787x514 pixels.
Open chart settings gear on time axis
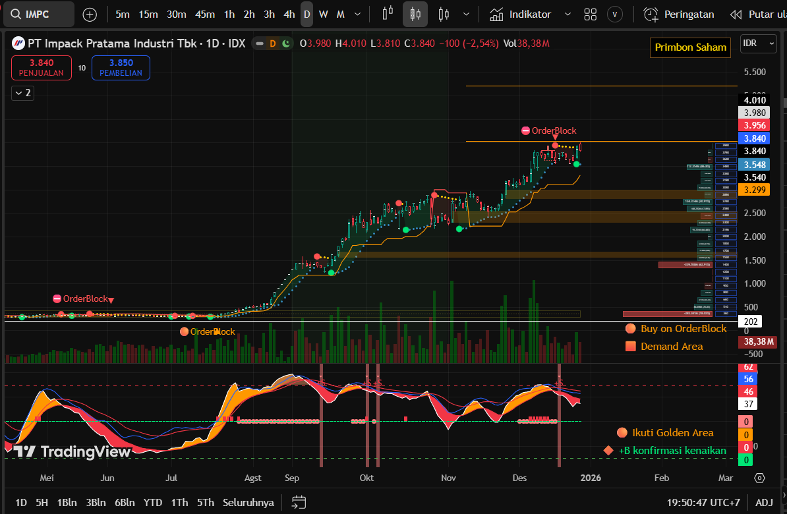(x=759, y=478)
